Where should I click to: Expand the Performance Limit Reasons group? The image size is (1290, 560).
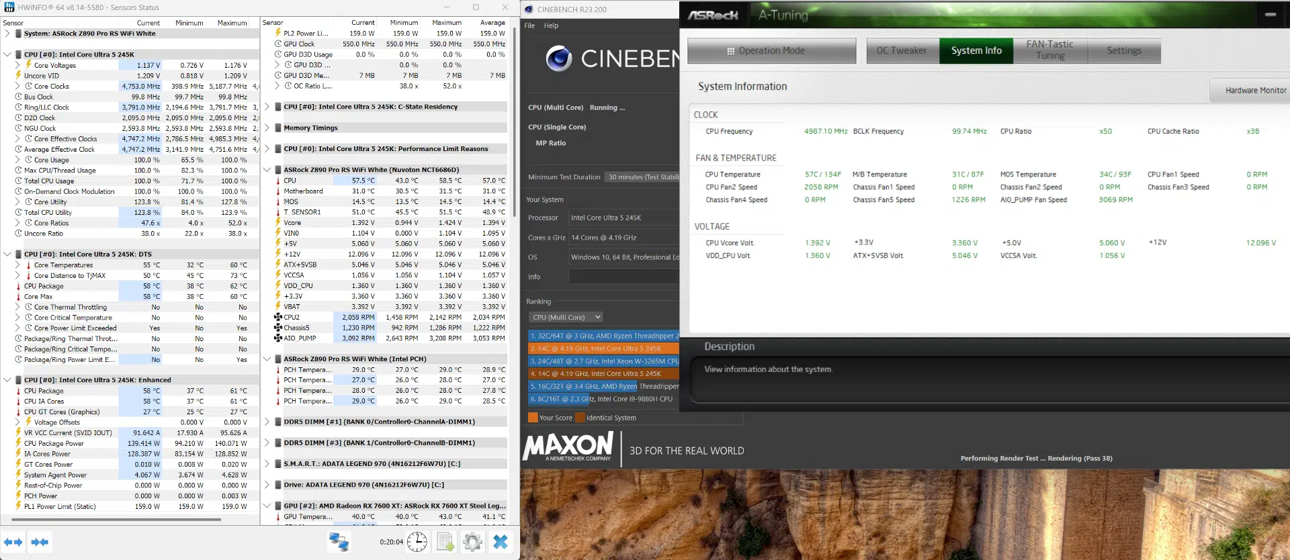267,149
